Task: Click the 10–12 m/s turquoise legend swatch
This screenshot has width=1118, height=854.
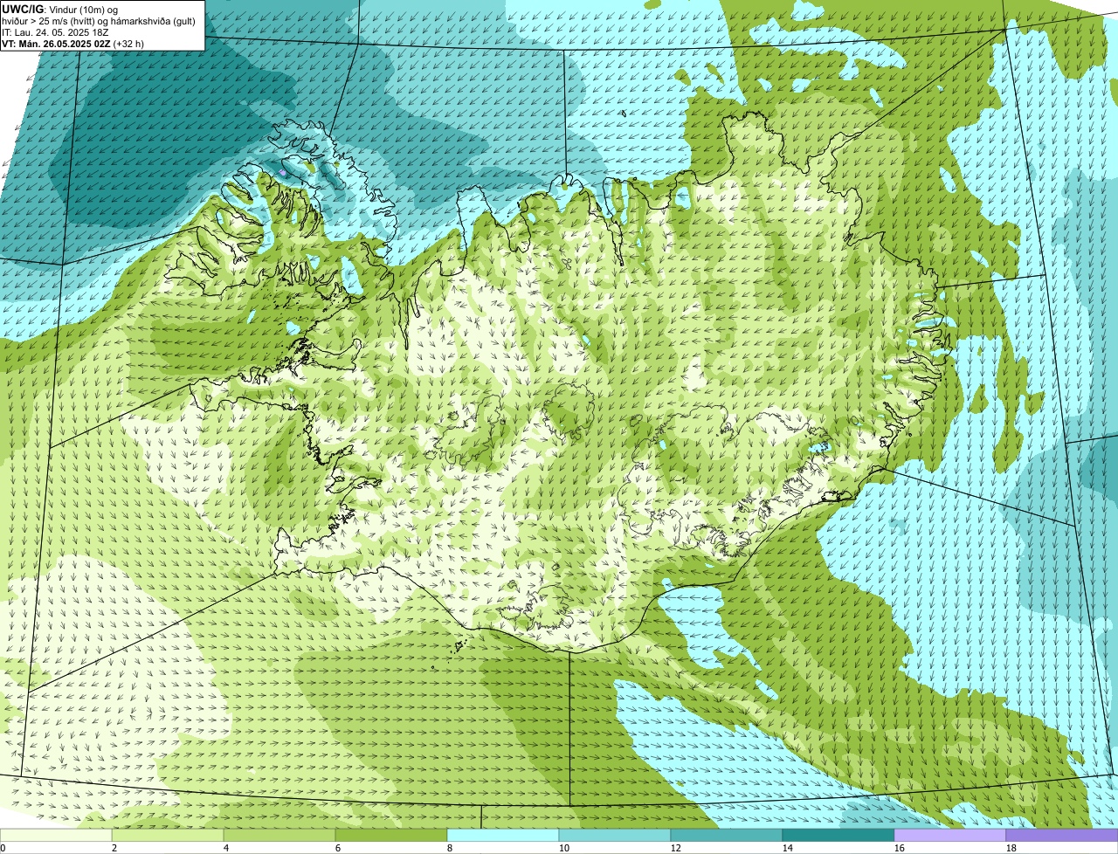Action: [x=615, y=835]
